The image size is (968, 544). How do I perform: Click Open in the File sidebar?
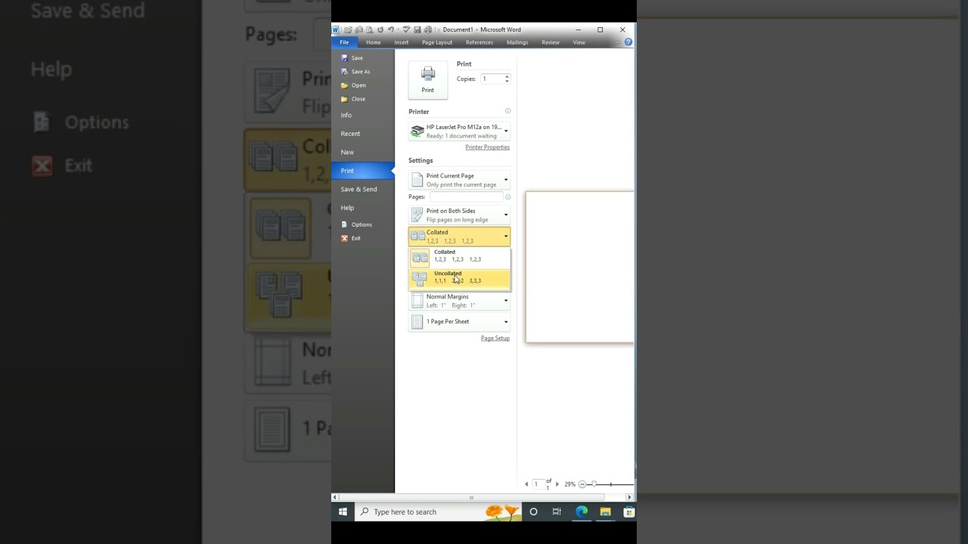tap(353, 85)
